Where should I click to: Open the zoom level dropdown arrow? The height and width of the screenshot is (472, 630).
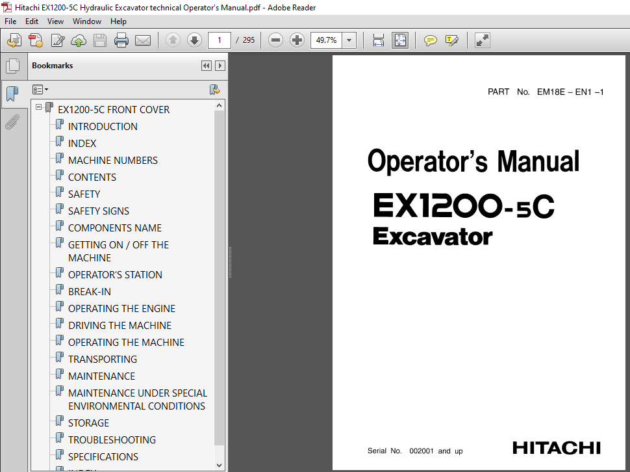point(349,40)
